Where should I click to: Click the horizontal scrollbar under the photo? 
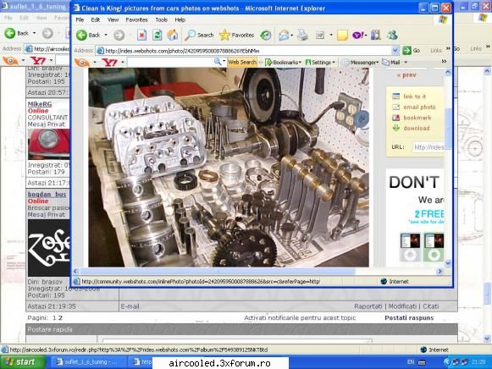click(257, 271)
